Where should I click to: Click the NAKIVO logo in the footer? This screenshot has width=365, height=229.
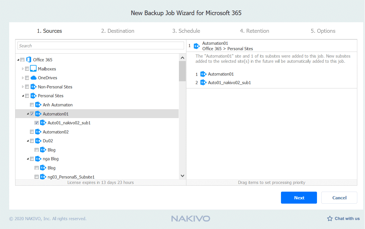[x=190, y=218]
